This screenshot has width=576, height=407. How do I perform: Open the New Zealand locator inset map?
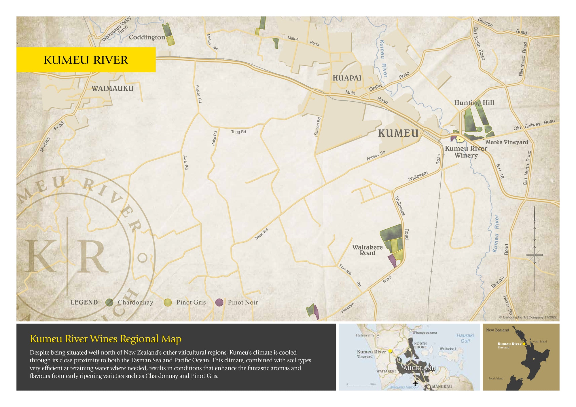521,357
